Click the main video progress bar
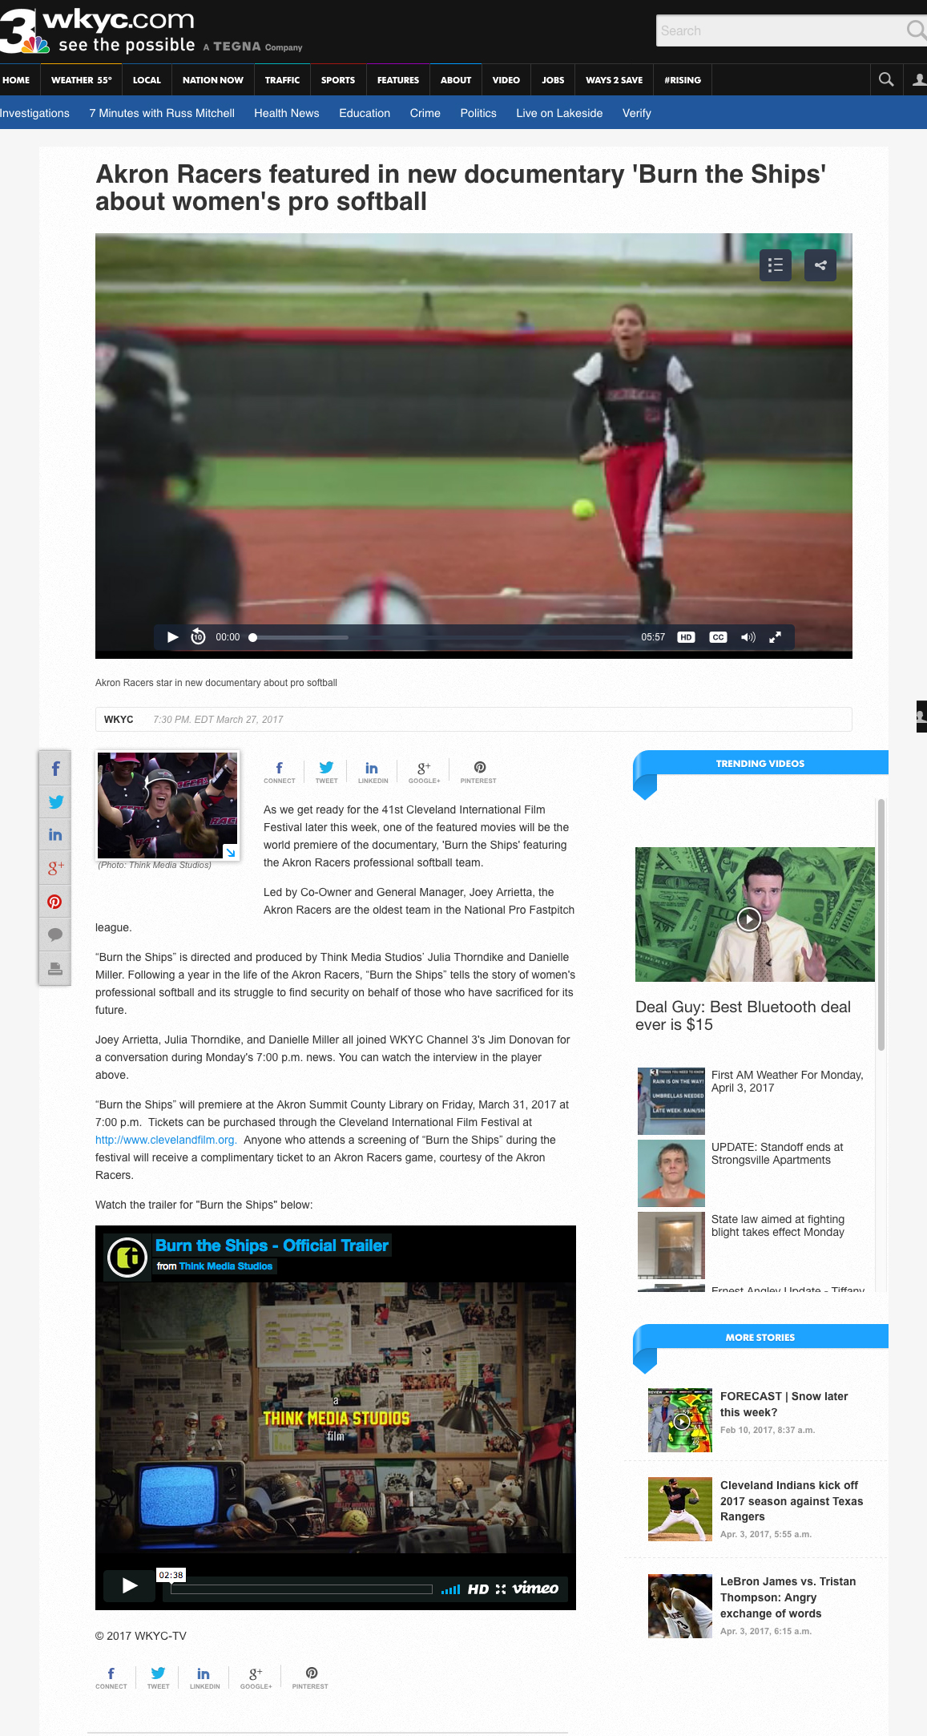This screenshot has height=1736, width=927. click(441, 637)
